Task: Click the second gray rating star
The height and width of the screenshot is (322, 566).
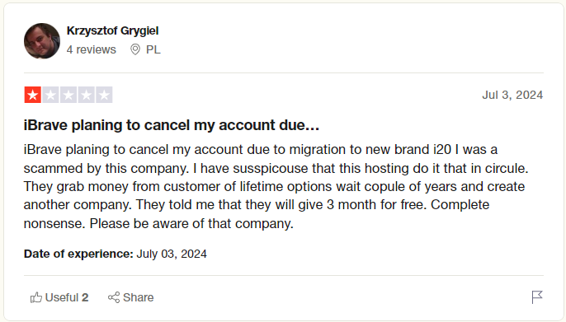Action: click(x=50, y=95)
